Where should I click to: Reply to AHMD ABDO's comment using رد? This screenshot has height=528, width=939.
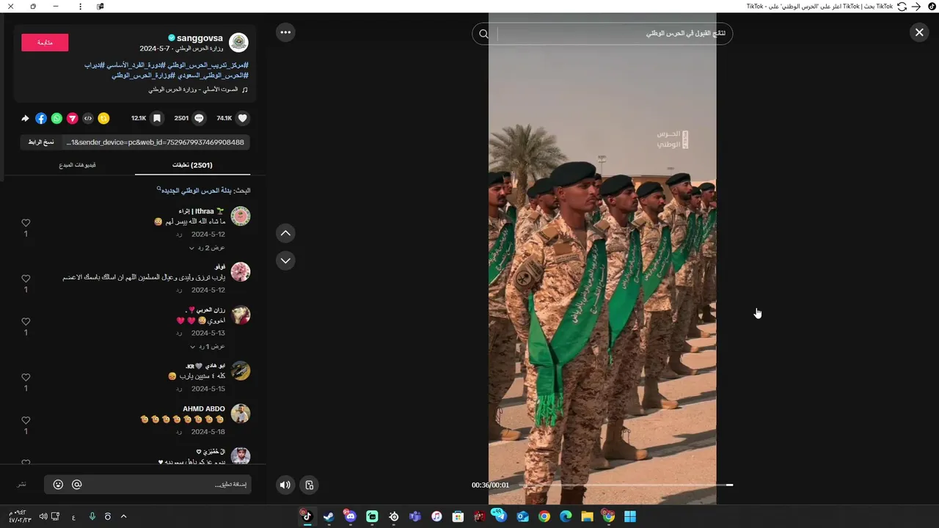(179, 432)
